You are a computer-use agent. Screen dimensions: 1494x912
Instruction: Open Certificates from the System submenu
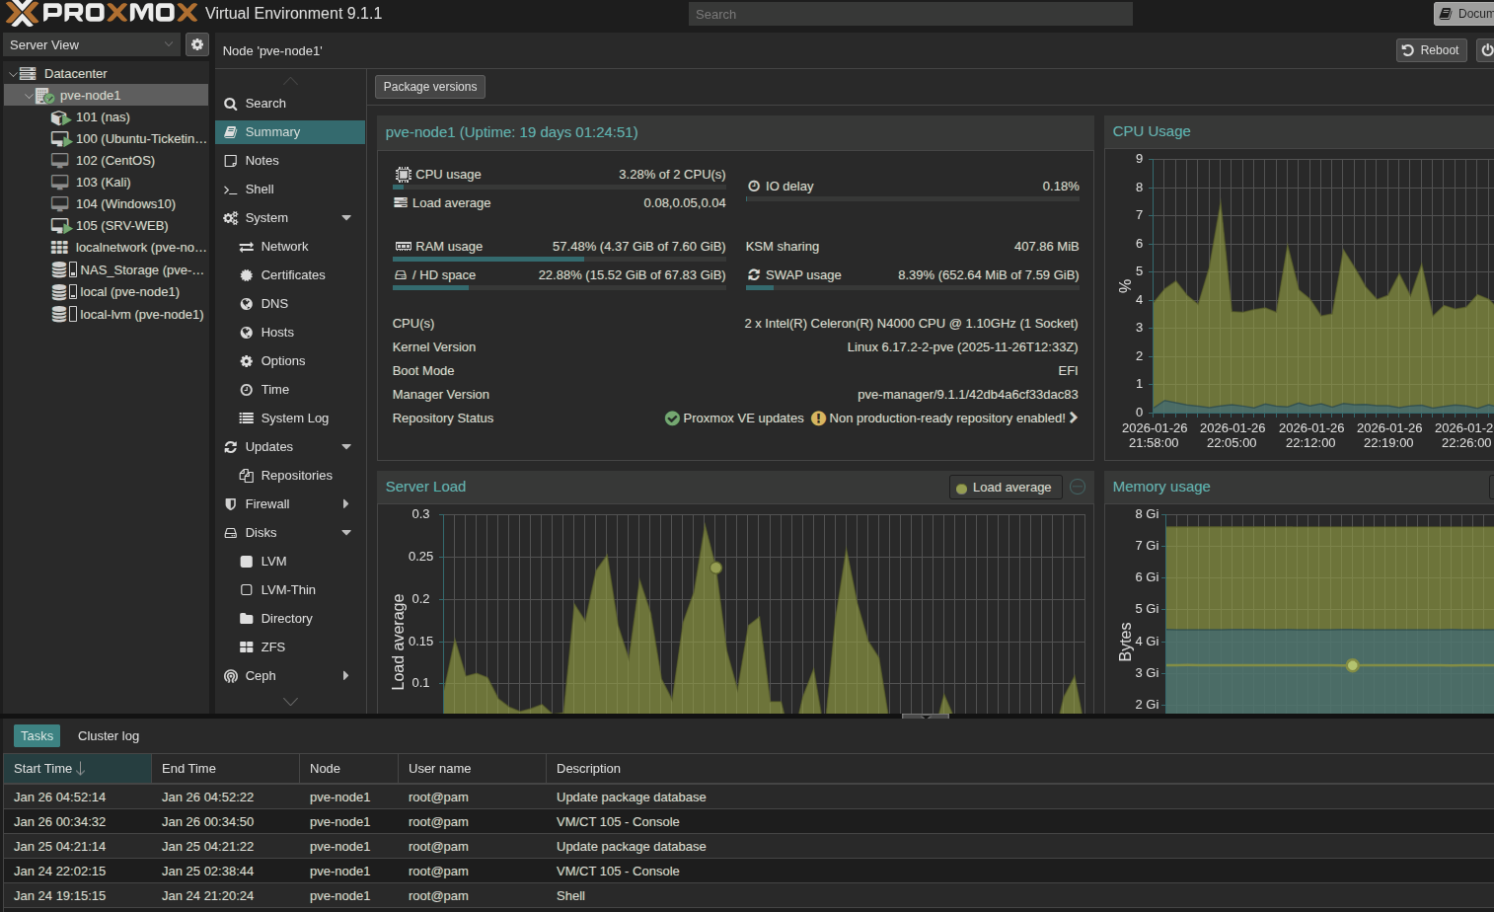click(x=292, y=275)
